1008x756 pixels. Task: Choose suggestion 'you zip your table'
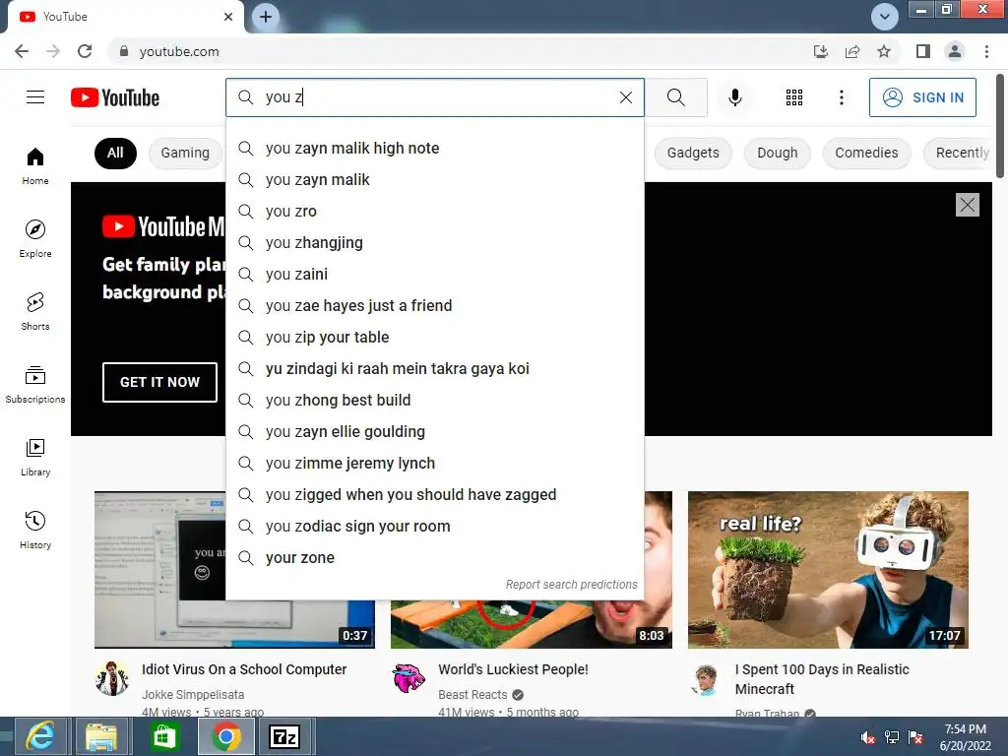point(434,338)
